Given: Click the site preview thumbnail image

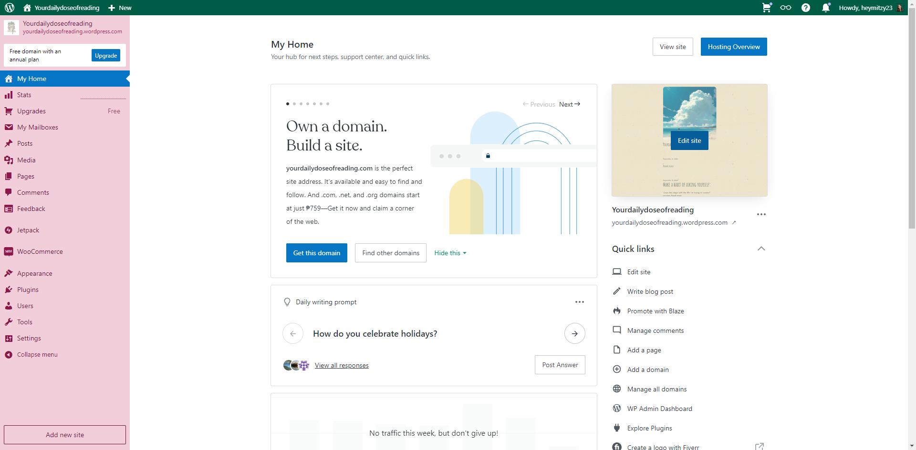Looking at the screenshot, I should pos(689,140).
